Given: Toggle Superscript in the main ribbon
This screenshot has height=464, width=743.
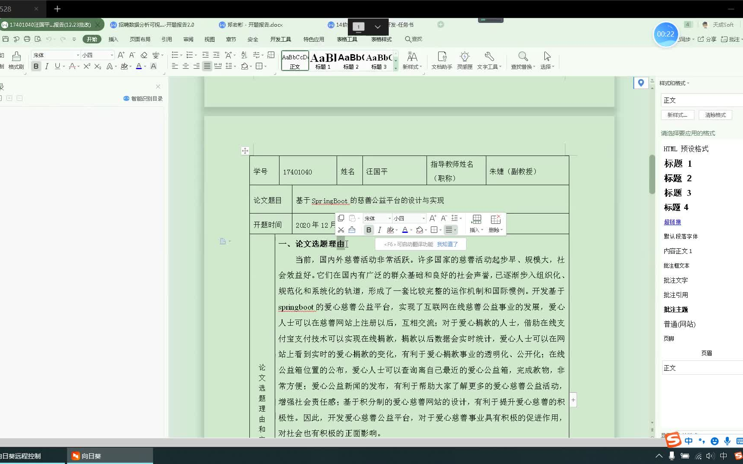Looking at the screenshot, I should (87, 66).
